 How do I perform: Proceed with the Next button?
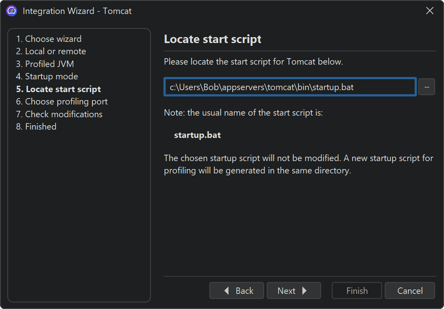click(294, 291)
